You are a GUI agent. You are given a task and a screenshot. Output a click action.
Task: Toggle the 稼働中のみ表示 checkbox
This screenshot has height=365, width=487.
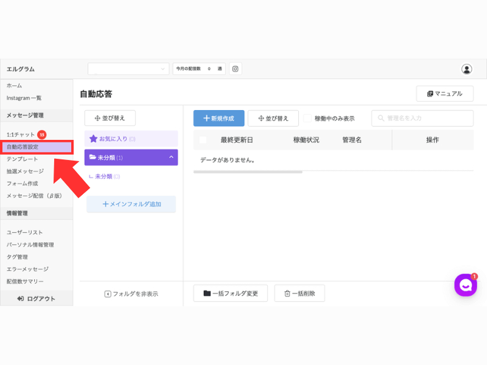(307, 118)
